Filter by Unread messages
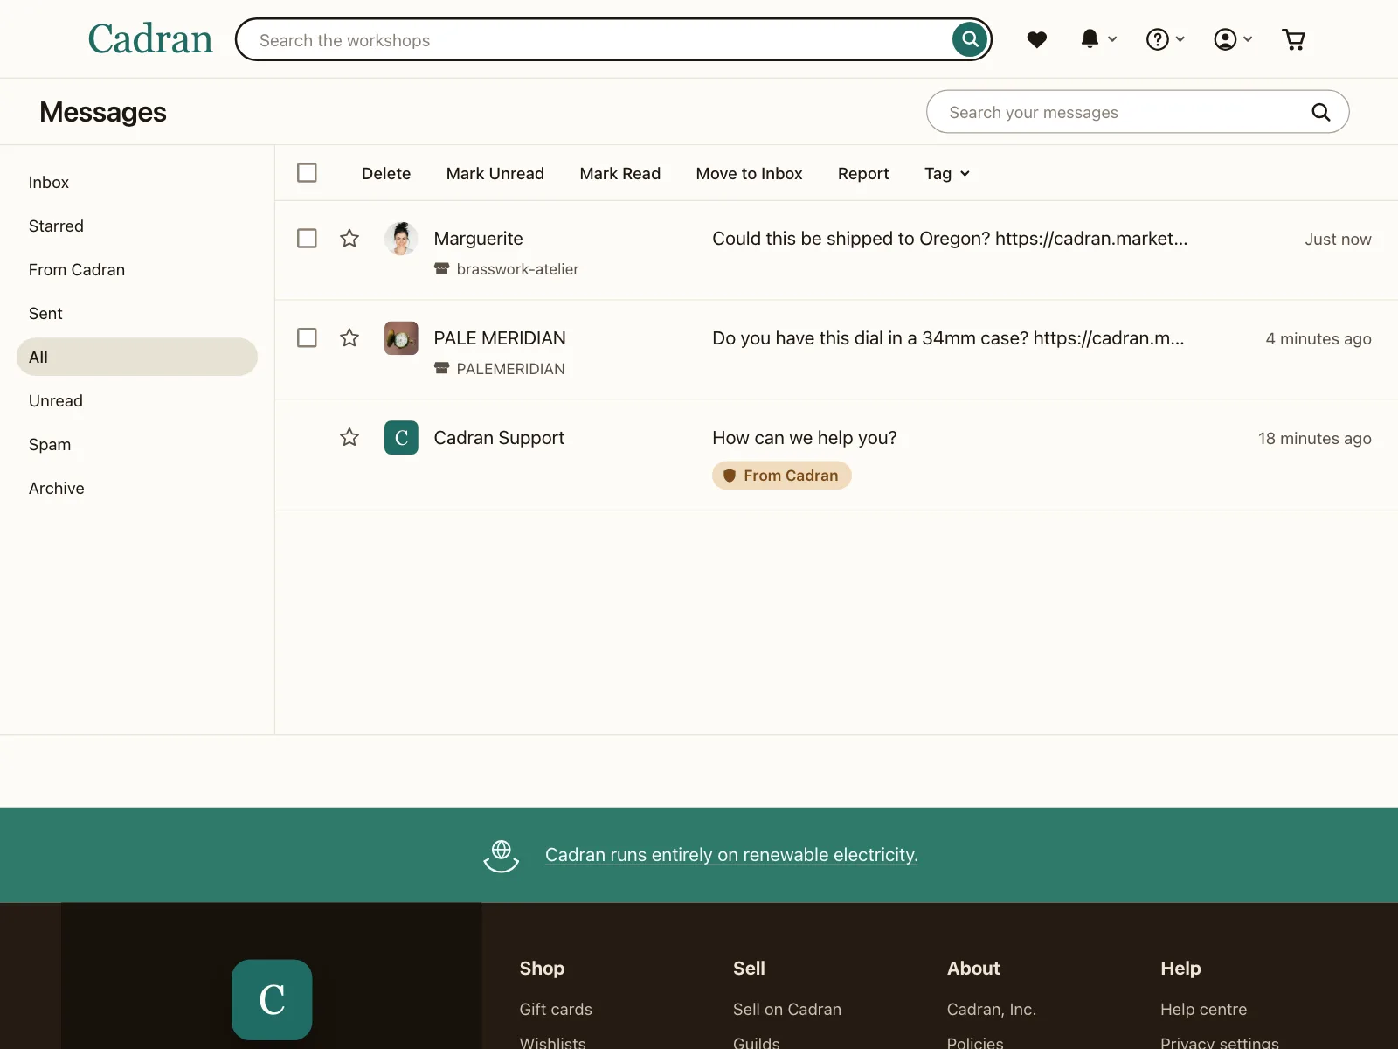 click(x=137, y=401)
